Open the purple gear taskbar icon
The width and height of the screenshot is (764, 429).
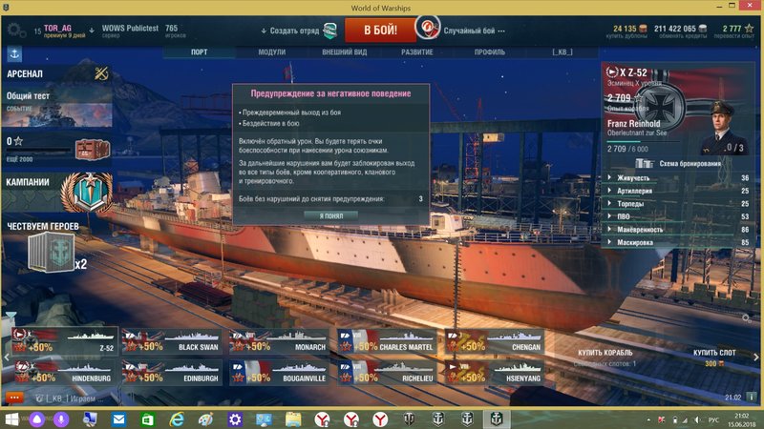pyautogui.click(x=235, y=419)
